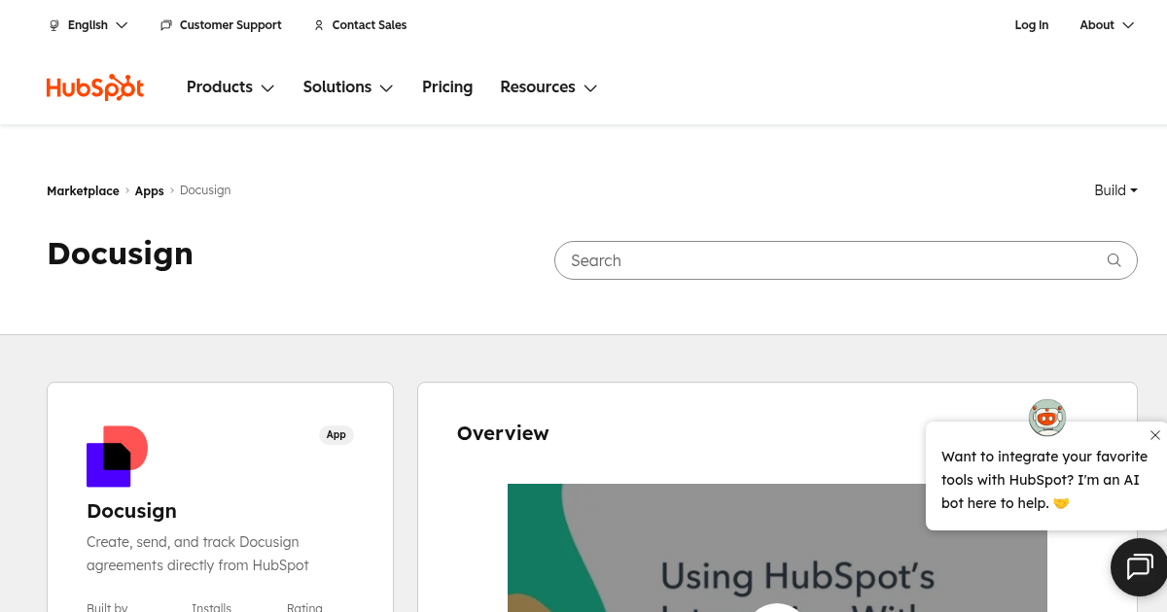The image size is (1167, 612).
Task: Click the Log In link
Action: tap(1032, 25)
